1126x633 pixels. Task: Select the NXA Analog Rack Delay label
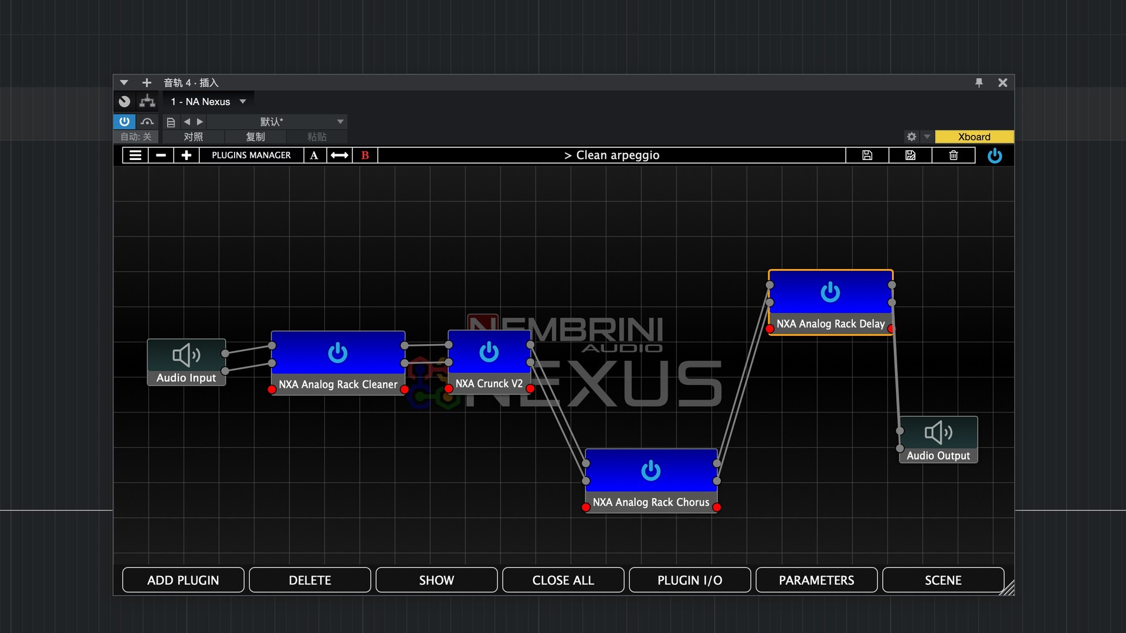tap(830, 324)
